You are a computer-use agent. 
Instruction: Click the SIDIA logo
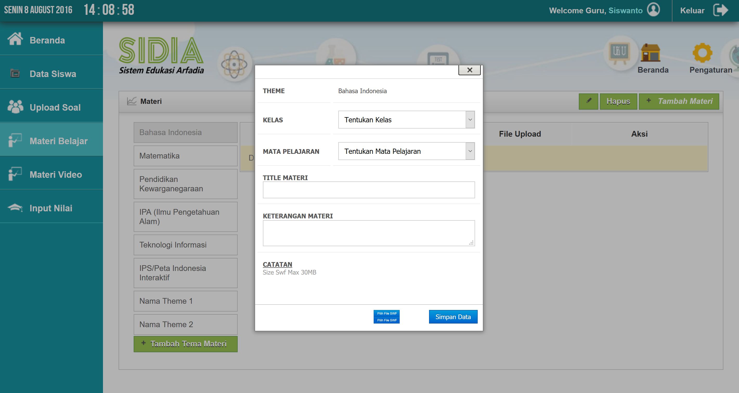tap(161, 55)
